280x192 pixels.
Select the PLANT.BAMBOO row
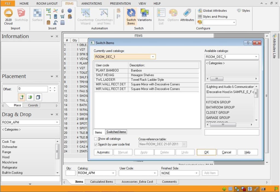147,70
